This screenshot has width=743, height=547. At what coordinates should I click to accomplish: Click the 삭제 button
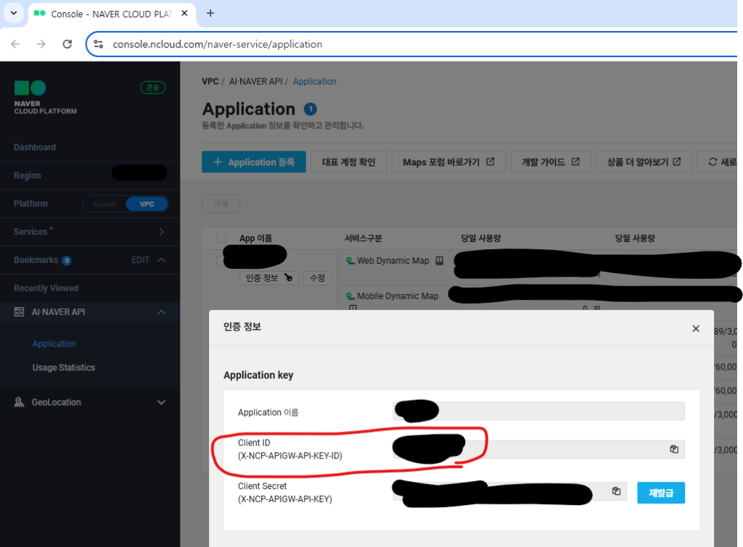pos(221,204)
